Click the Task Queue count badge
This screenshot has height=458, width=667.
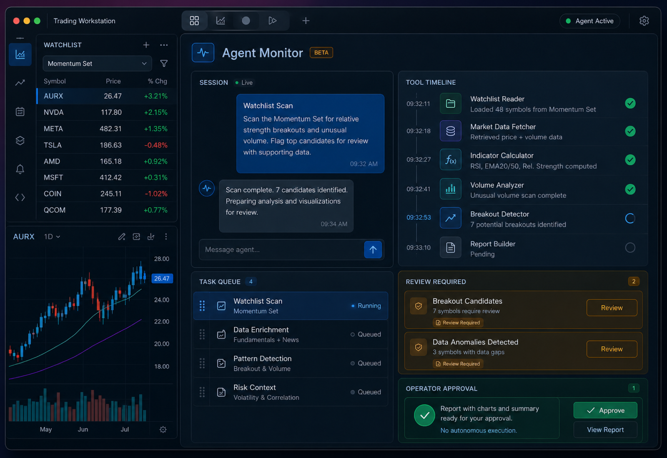251,282
